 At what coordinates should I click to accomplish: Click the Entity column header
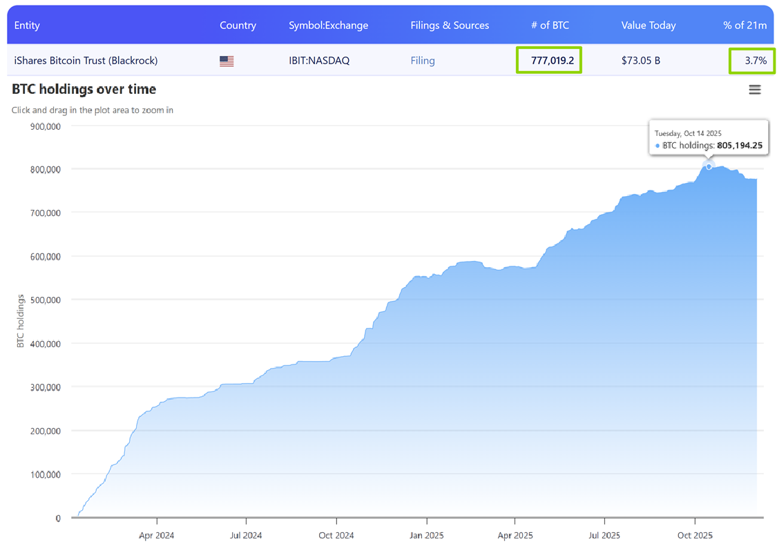click(27, 26)
